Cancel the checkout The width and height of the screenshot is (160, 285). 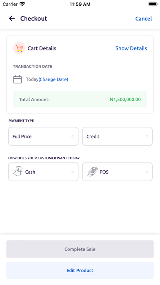pos(144,18)
